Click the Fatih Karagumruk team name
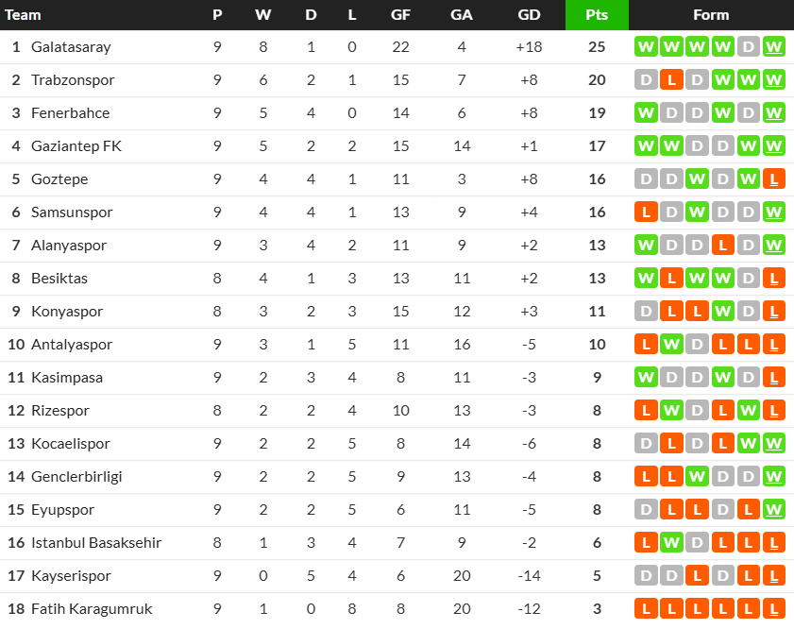794x629 pixels. tap(92, 609)
